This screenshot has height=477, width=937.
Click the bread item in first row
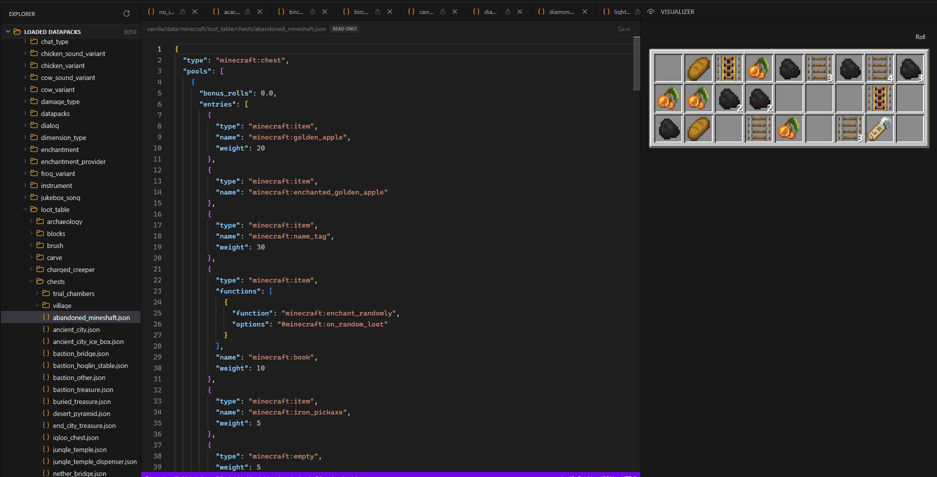pos(698,68)
